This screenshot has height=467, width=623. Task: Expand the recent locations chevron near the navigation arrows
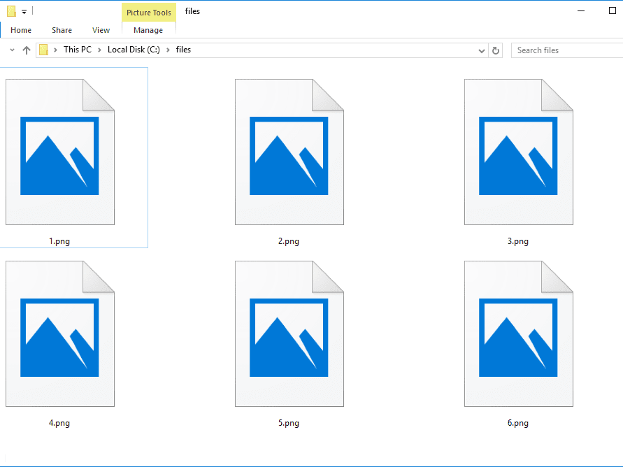click(11, 50)
